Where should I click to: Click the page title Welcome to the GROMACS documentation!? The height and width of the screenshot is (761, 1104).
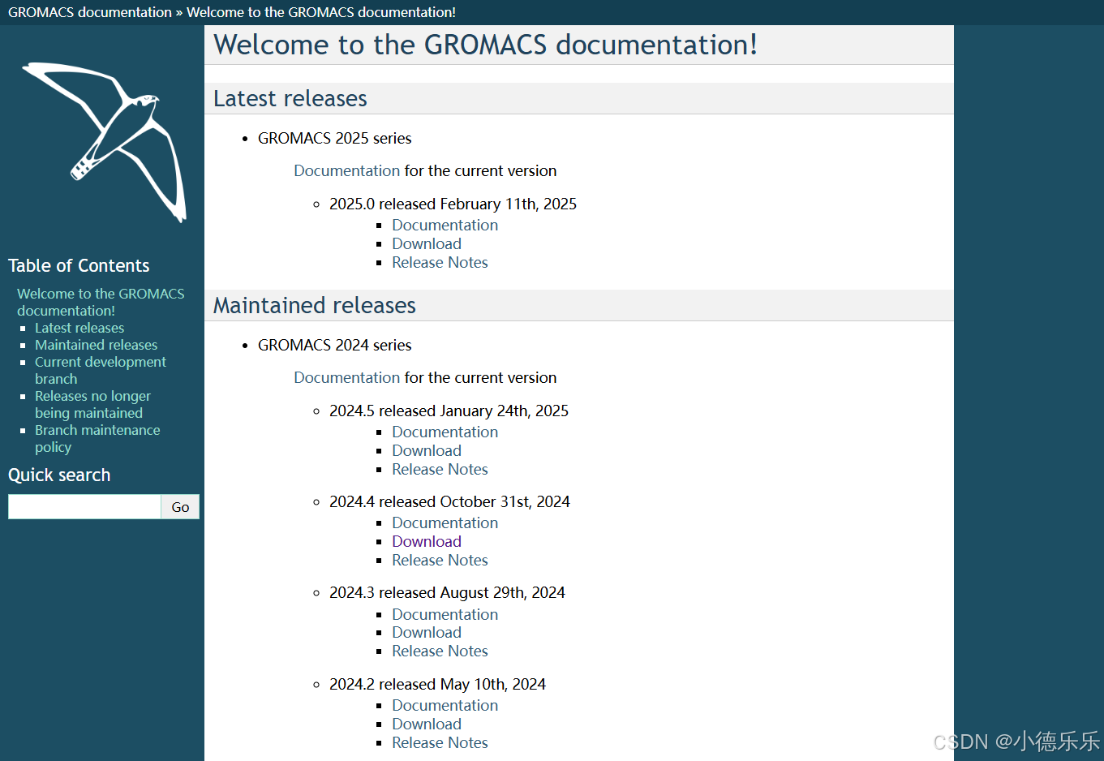(x=485, y=45)
